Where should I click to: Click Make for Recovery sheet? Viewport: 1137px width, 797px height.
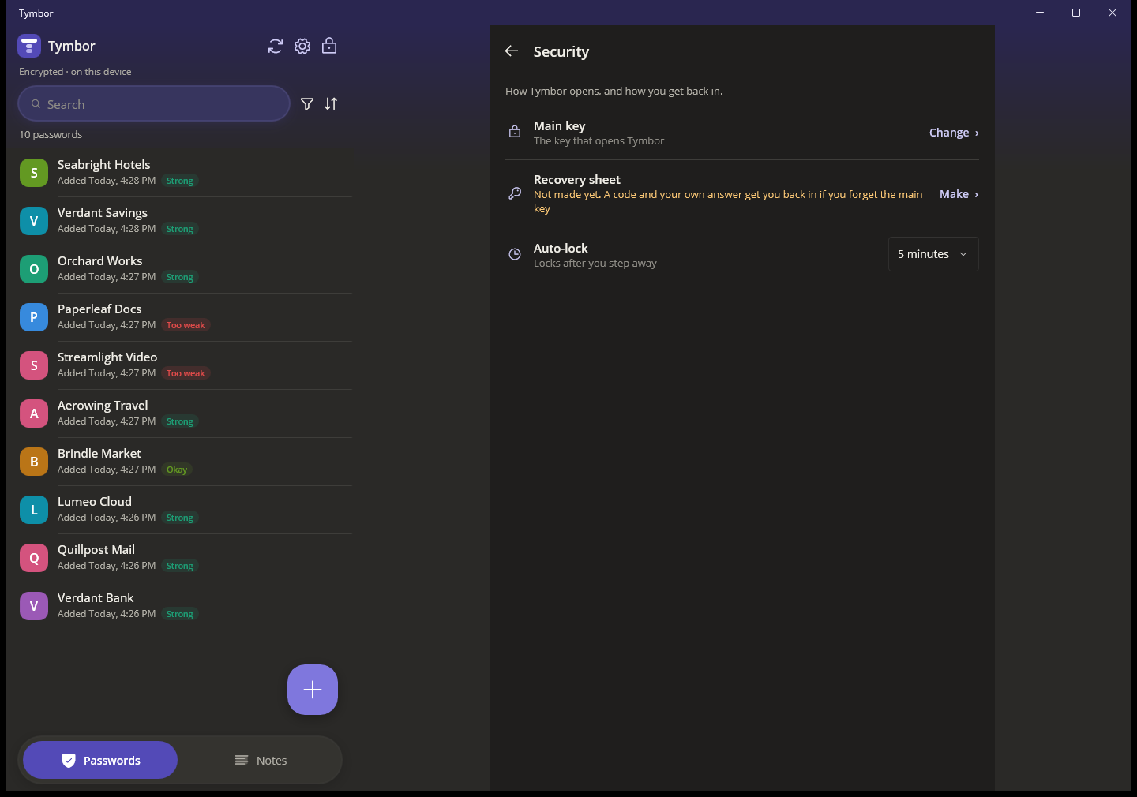[x=959, y=194]
